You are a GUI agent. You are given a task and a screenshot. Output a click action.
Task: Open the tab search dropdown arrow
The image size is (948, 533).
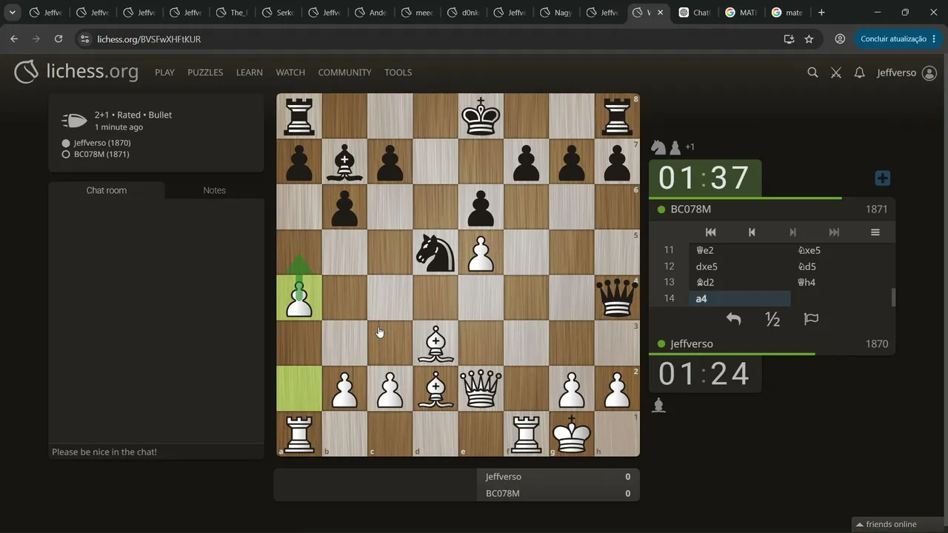(12, 13)
